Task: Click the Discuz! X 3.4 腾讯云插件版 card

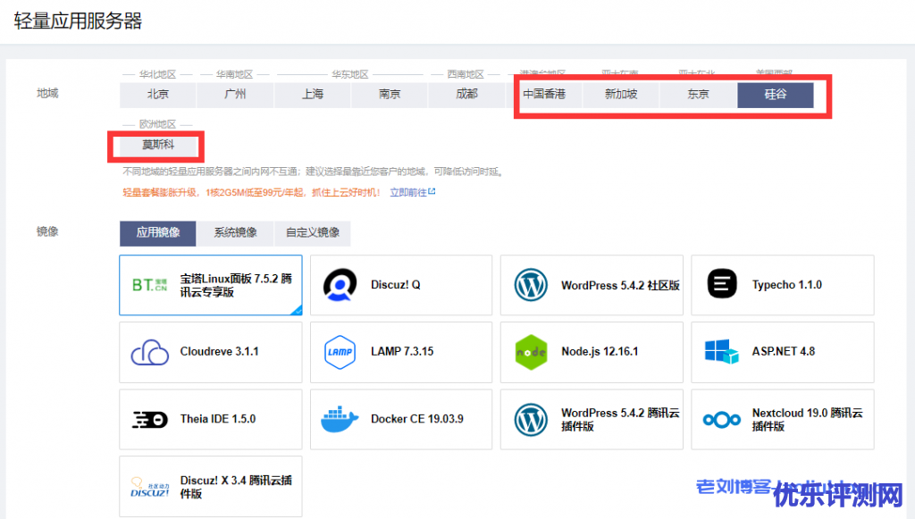Action: click(x=211, y=487)
